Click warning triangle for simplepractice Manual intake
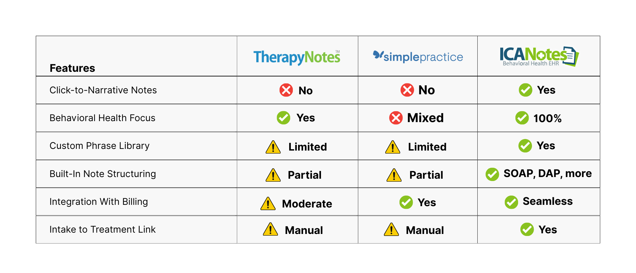 [x=392, y=229]
